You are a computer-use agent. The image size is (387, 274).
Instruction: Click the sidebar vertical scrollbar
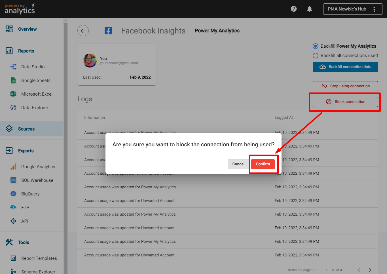coord(66,142)
